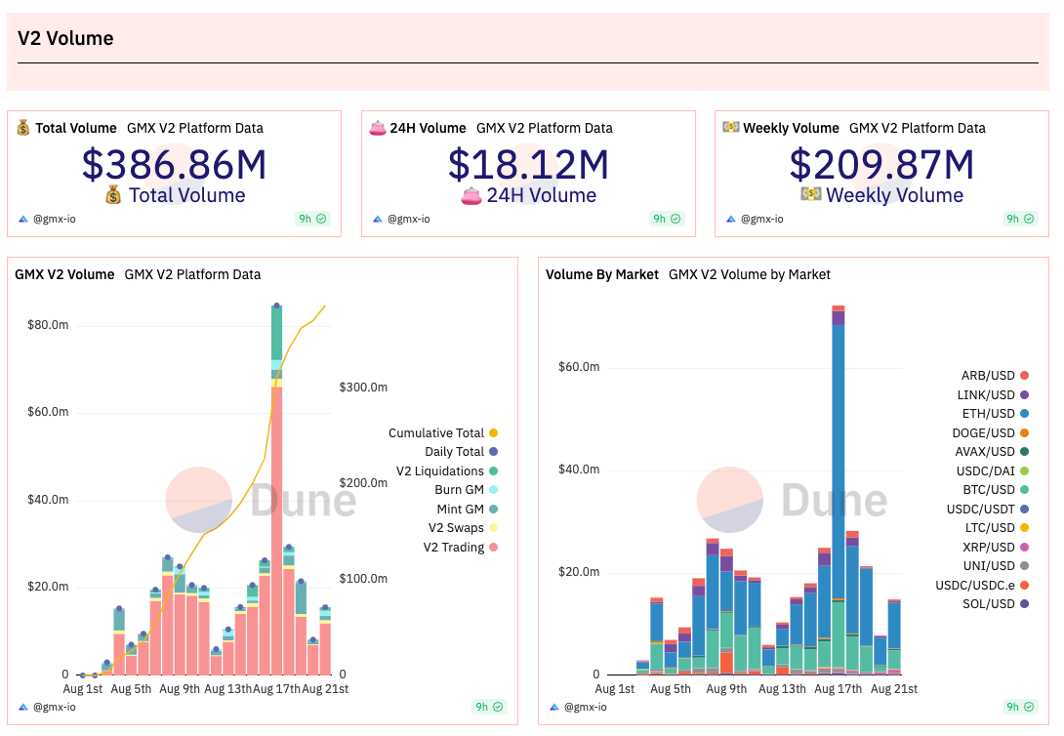Image resolution: width=1064 pixels, height=736 pixels.
Task: Toggle V2 Swaps legend series
Action: click(x=463, y=528)
